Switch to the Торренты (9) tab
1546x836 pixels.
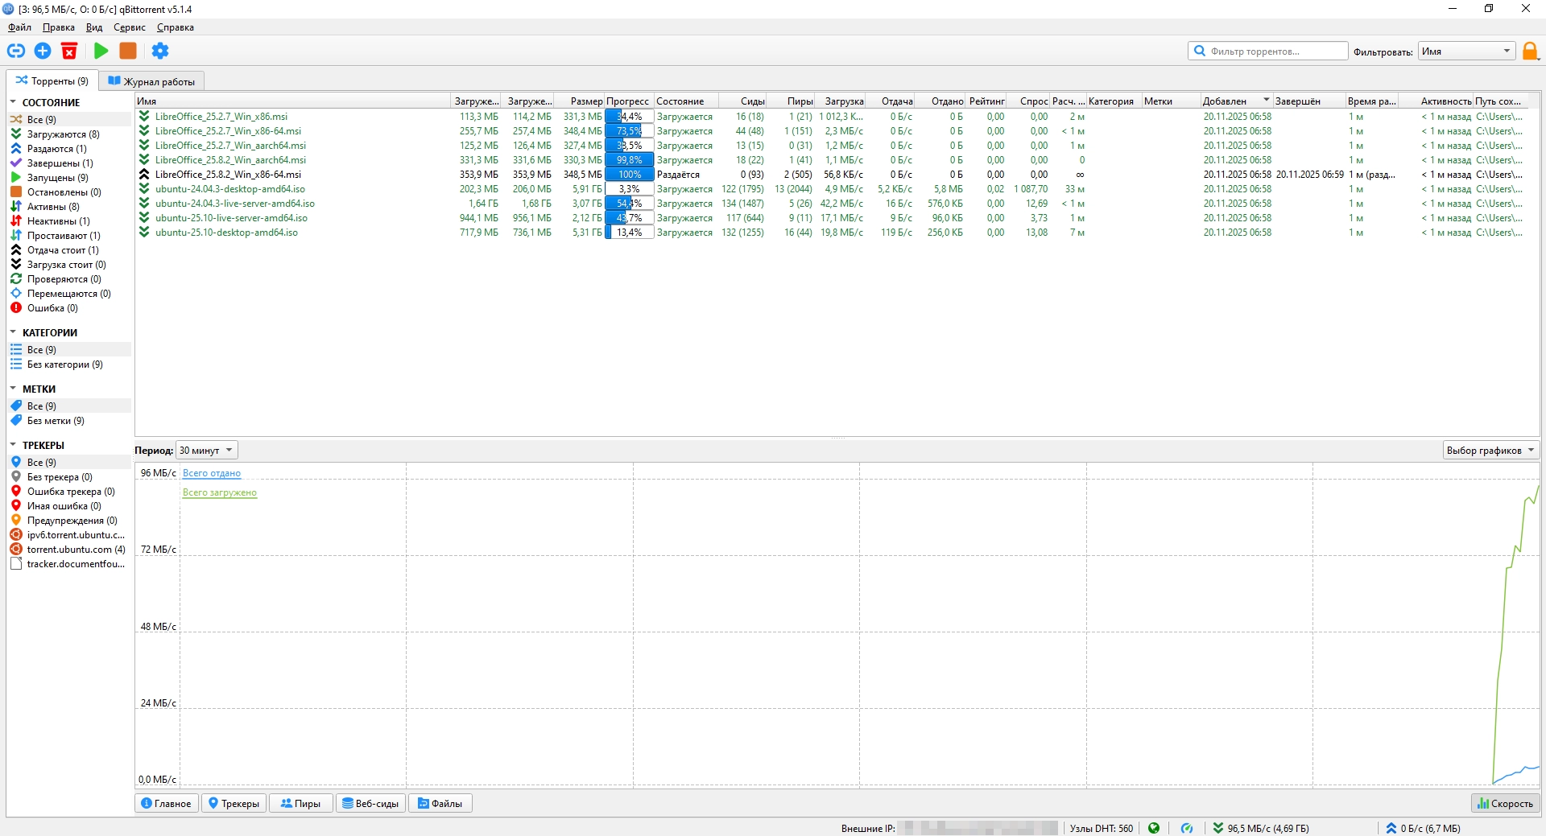point(52,81)
